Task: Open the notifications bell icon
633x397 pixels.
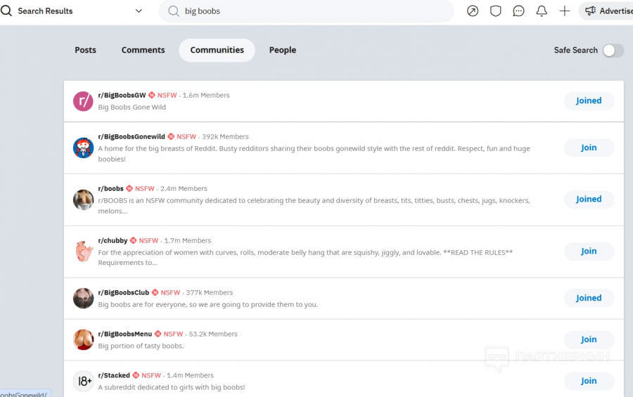Action: [542, 11]
